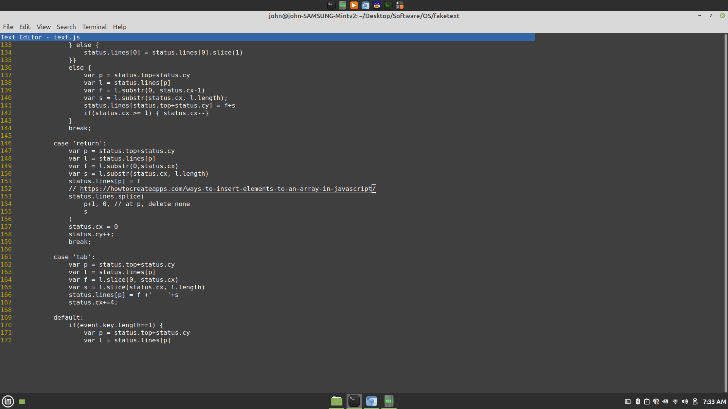Image resolution: width=728 pixels, height=409 pixels.
Task: Open the Chromium browser in top panel
Action: tap(365, 5)
